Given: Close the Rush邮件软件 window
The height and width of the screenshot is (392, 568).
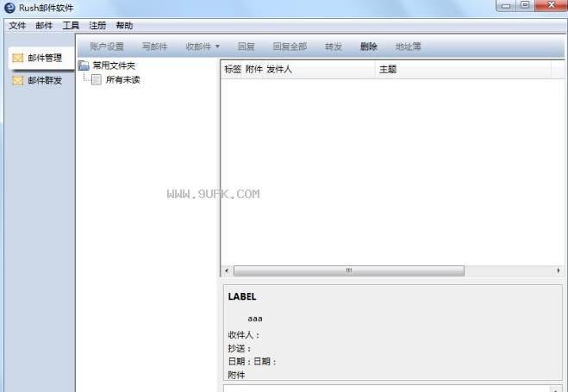Looking at the screenshot, I should pyautogui.click(x=551, y=5).
